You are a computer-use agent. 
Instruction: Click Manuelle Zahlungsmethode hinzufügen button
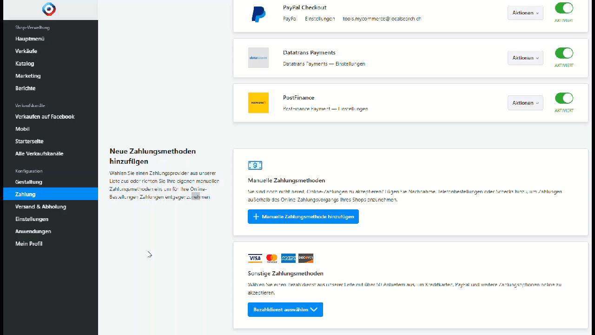tap(303, 217)
